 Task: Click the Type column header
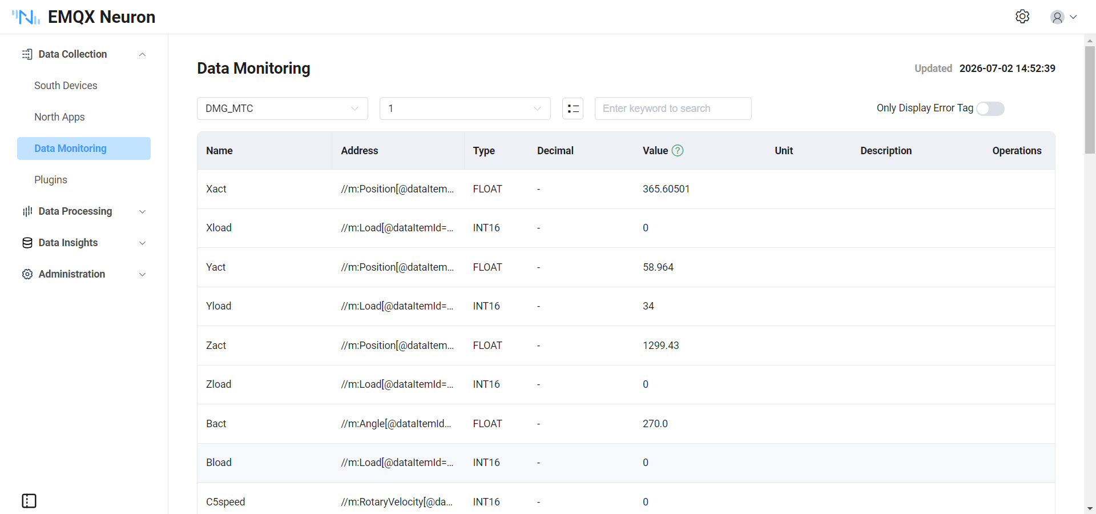(x=484, y=151)
